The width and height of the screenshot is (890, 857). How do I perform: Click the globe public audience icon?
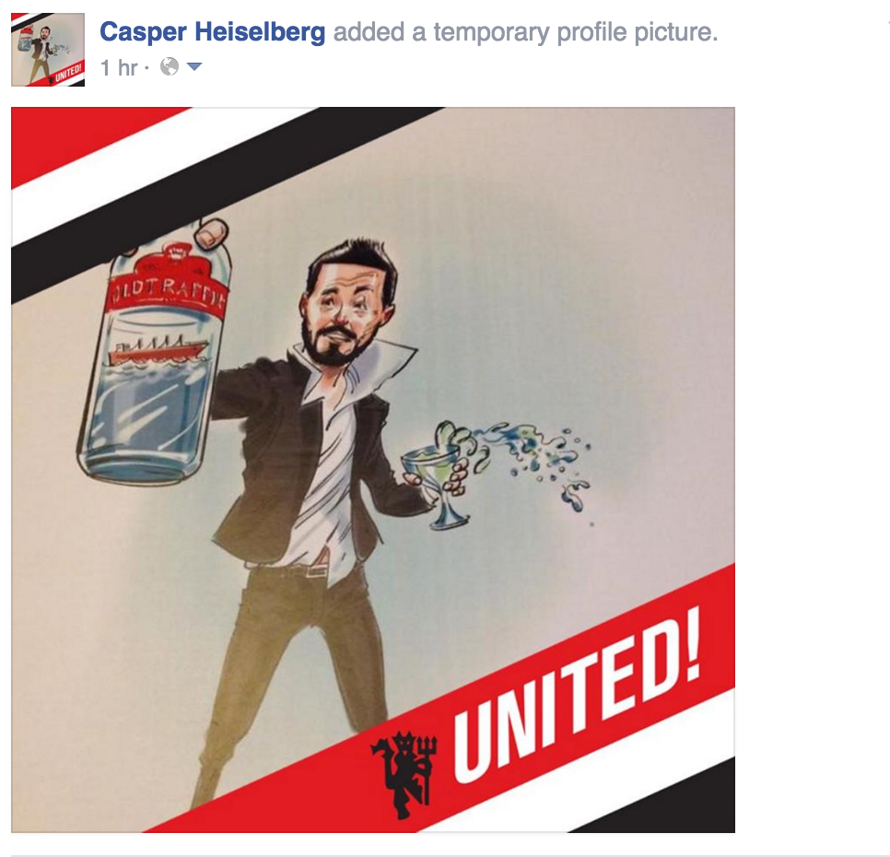click(170, 67)
